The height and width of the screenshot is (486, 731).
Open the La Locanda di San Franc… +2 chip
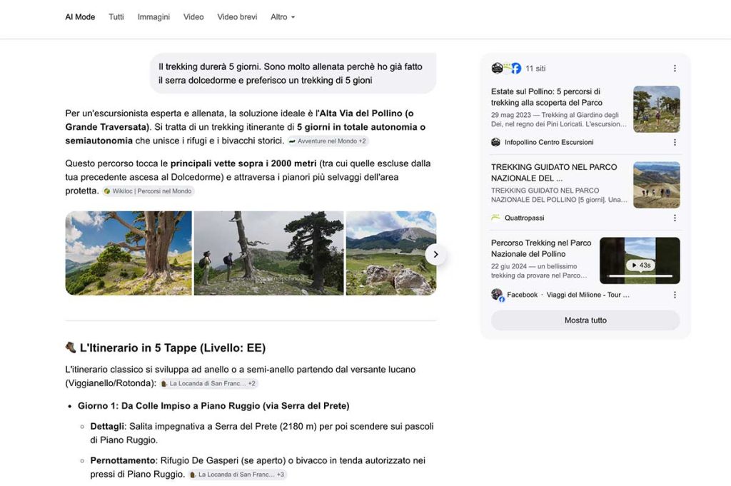[x=208, y=383]
